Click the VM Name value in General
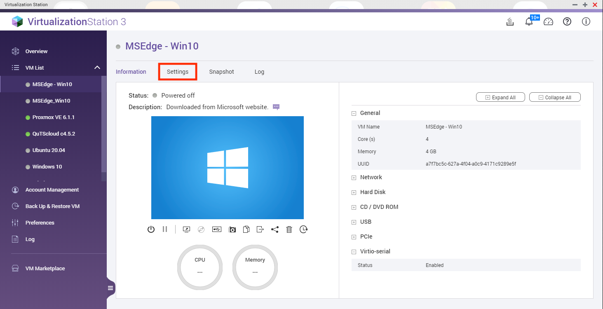This screenshot has height=309, width=603. click(x=444, y=127)
